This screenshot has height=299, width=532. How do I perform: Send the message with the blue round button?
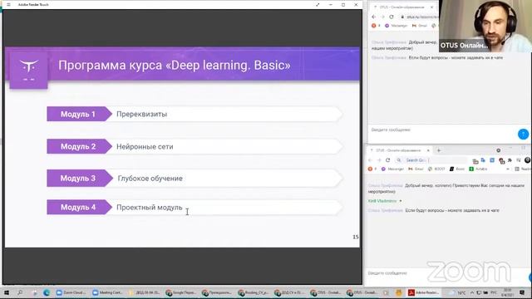523,134
